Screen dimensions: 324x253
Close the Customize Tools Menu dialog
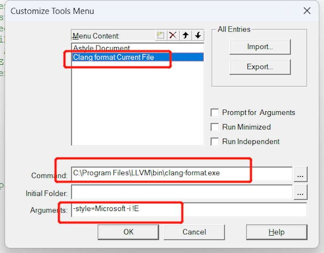coord(307,11)
